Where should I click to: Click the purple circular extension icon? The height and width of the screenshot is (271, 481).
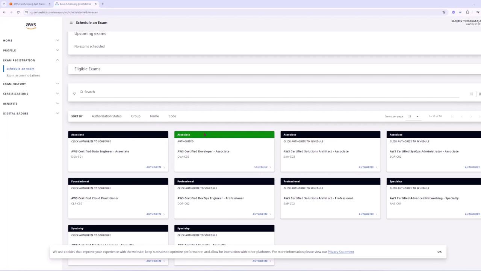point(453,12)
